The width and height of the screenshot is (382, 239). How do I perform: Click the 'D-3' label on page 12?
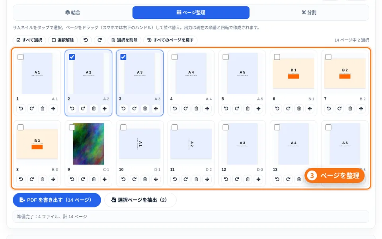260,170
